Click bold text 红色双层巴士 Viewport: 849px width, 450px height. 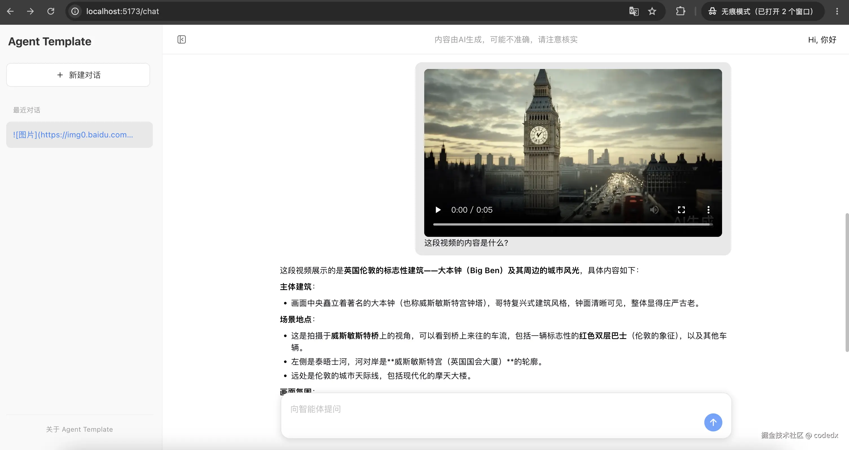[x=603, y=335]
